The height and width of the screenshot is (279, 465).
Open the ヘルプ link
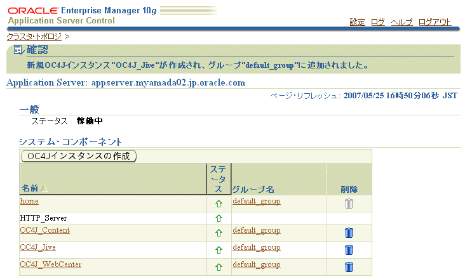tap(401, 22)
